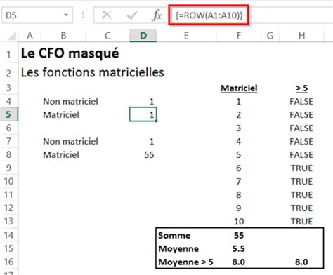Select column B header
This screenshot has height=275, width=333.
pos(63,36)
